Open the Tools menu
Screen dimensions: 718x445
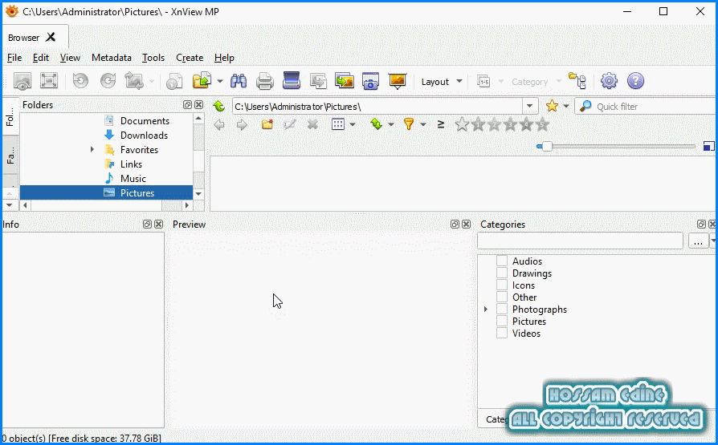pos(153,58)
